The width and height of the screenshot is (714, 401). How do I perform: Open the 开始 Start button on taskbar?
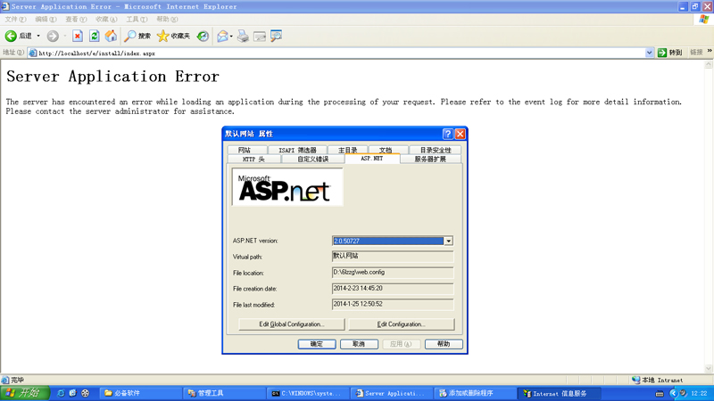click(22, 393)
